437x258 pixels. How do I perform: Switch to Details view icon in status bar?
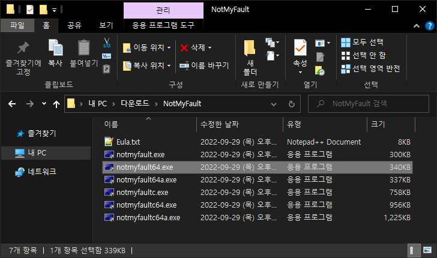tap(414, 250)
